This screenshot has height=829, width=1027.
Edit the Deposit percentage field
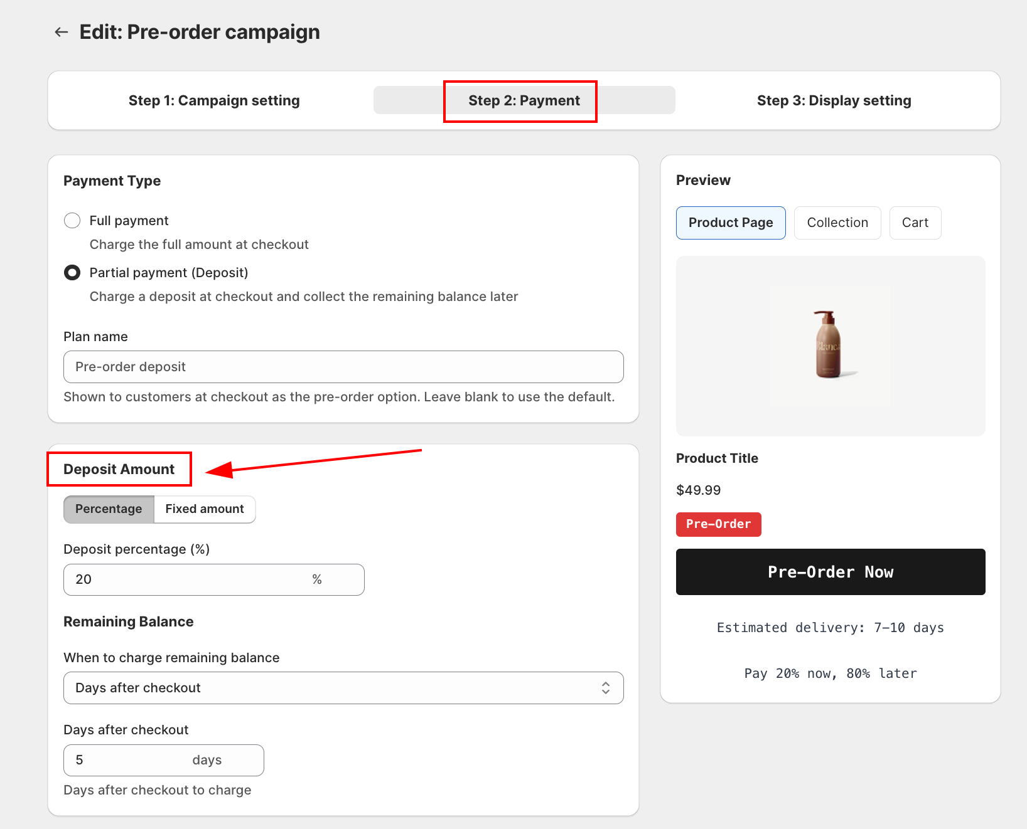click(213, 579)
